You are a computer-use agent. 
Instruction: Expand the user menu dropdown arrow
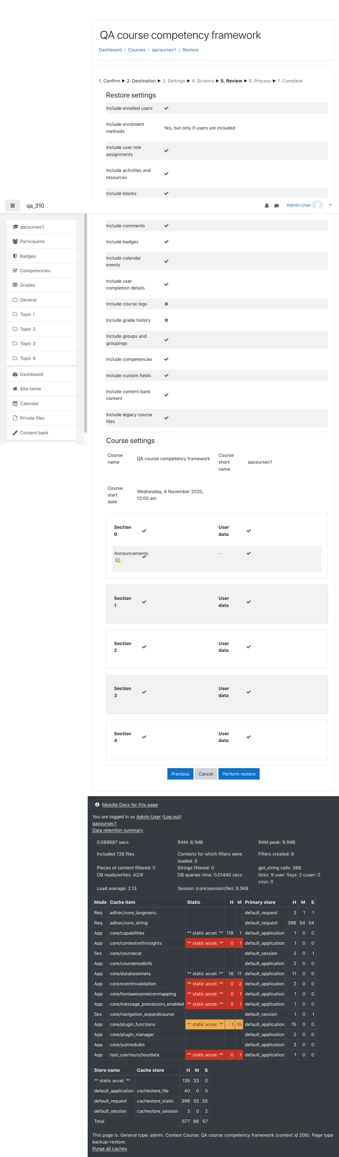tap(330, 205)
